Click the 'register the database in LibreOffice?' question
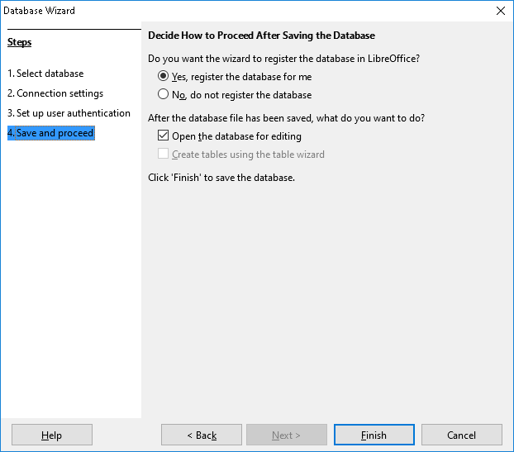The image size is (514, 452). point(283,59)
